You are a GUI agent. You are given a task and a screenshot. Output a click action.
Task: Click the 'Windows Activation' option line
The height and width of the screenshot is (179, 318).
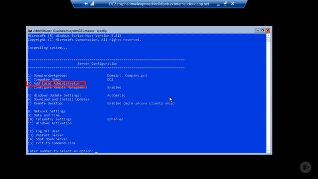(x=50, y=123)
